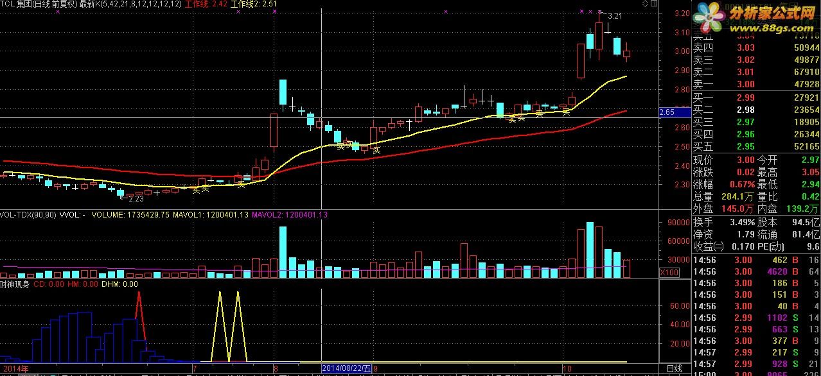
Task: Click the MAVOL1: 1200401.13 value label
Action: coord(211,215)
